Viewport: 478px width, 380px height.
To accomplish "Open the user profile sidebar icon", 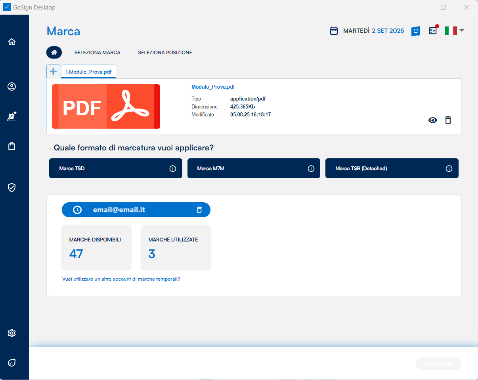I will 11,87.
